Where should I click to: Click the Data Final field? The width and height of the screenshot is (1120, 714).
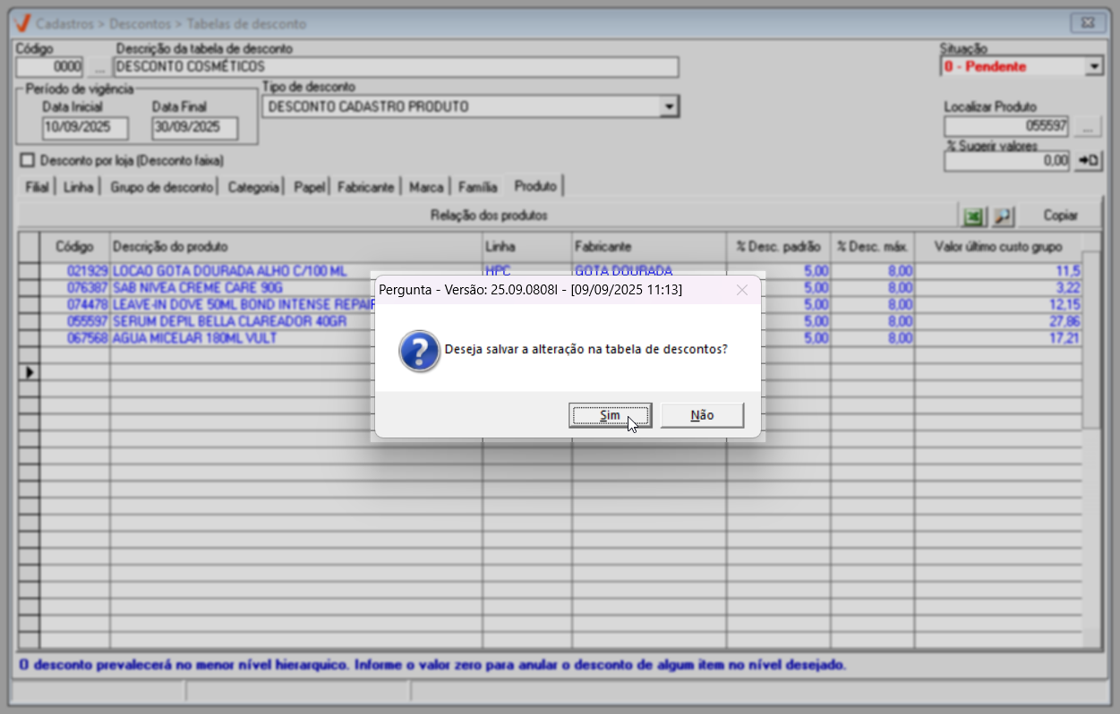[x=194, y=128]
